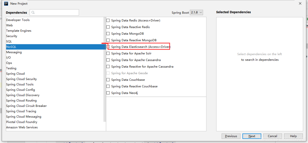The width and height of the screenshot is (308, 143).
Task: Cancel the New Project wizard
Action: (x=272, y=136)
